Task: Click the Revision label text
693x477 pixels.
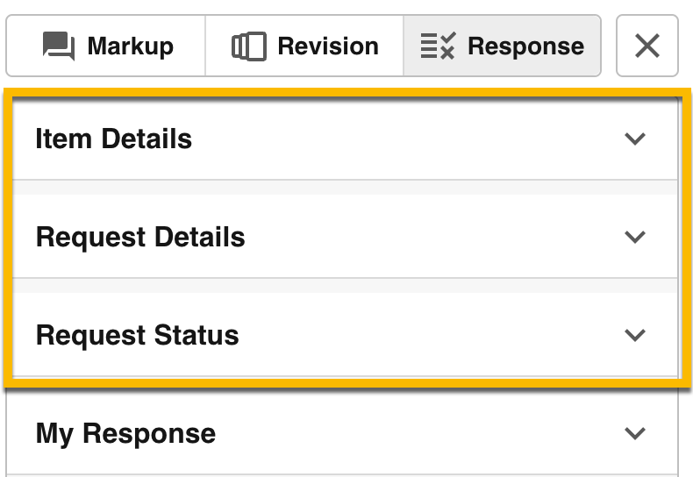Action: click(x=328, y=46)
